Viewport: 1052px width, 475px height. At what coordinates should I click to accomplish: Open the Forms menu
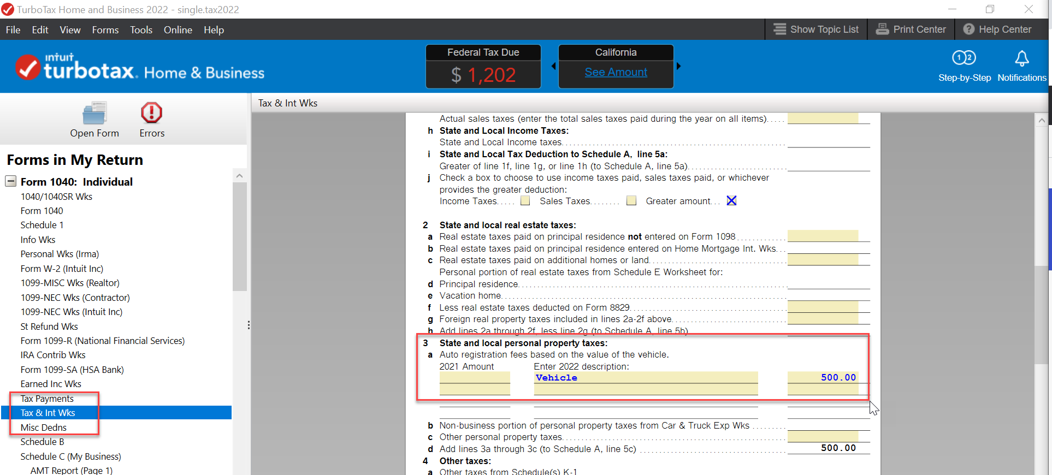[105, 30]
